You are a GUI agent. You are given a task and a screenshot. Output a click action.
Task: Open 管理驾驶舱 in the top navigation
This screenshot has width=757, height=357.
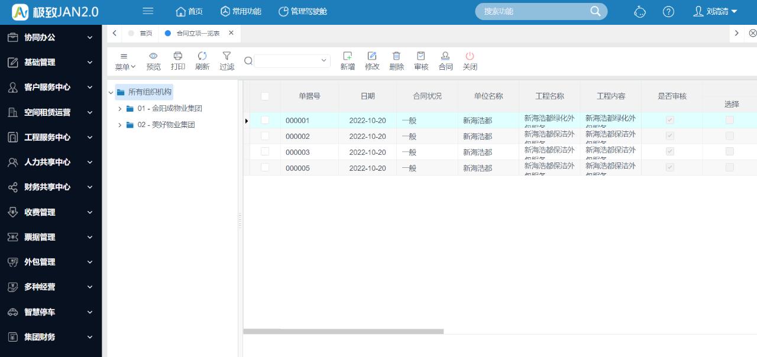(x=302, y=12)
